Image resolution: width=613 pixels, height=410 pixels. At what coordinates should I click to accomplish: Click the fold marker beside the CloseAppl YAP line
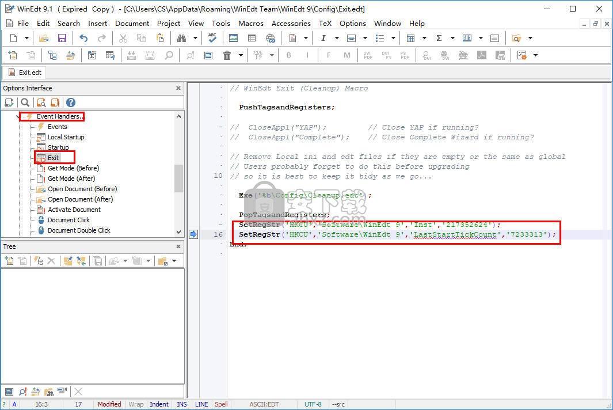pos(220,127)
